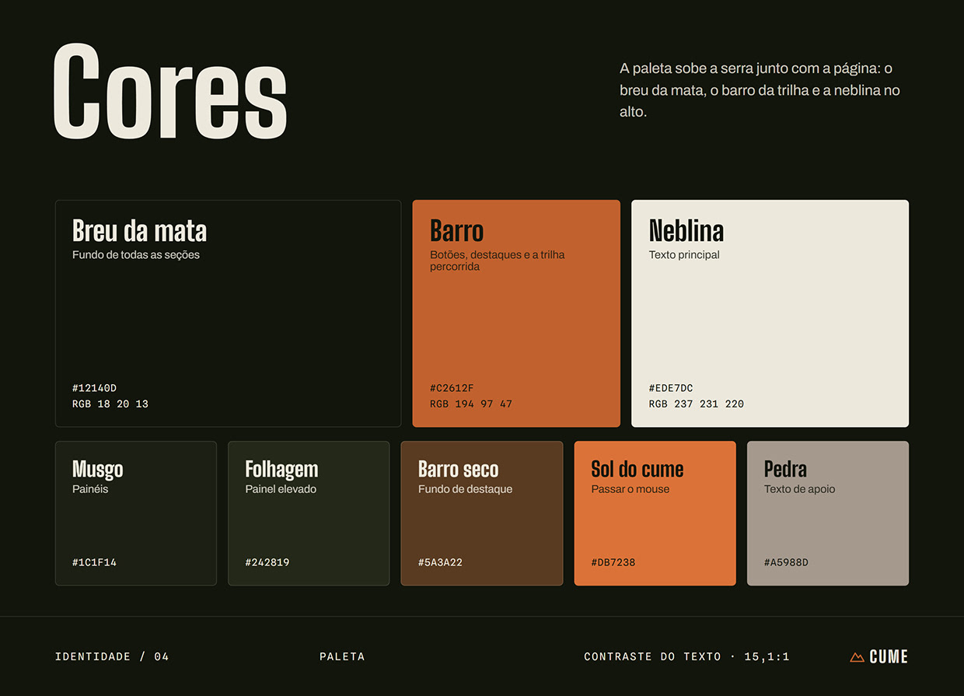Click the hex code "#A5988D"
Image resolution: width=964 pixels, height=696 pixels.
(787, 562)
